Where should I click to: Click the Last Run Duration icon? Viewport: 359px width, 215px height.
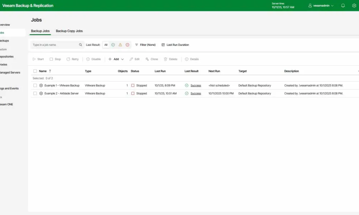click(x=163, y=45)
